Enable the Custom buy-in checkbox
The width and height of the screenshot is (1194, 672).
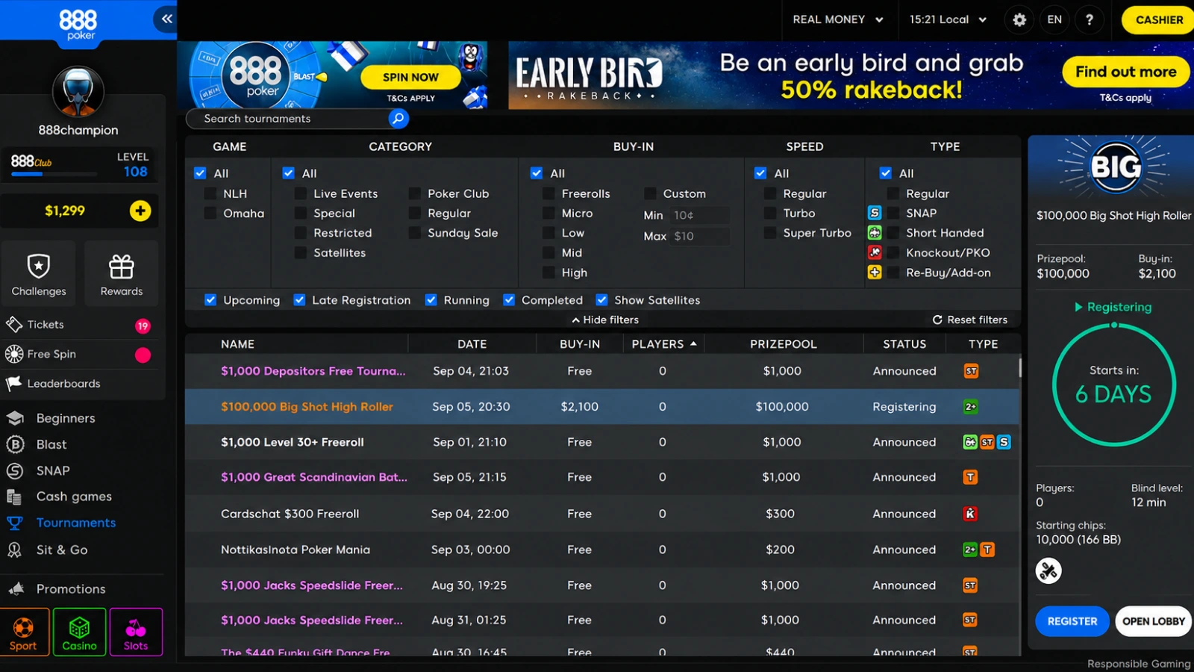click(650, 193)
